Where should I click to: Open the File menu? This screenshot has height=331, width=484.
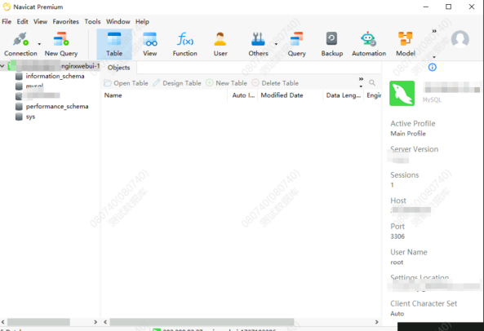(x=7, y=21)
